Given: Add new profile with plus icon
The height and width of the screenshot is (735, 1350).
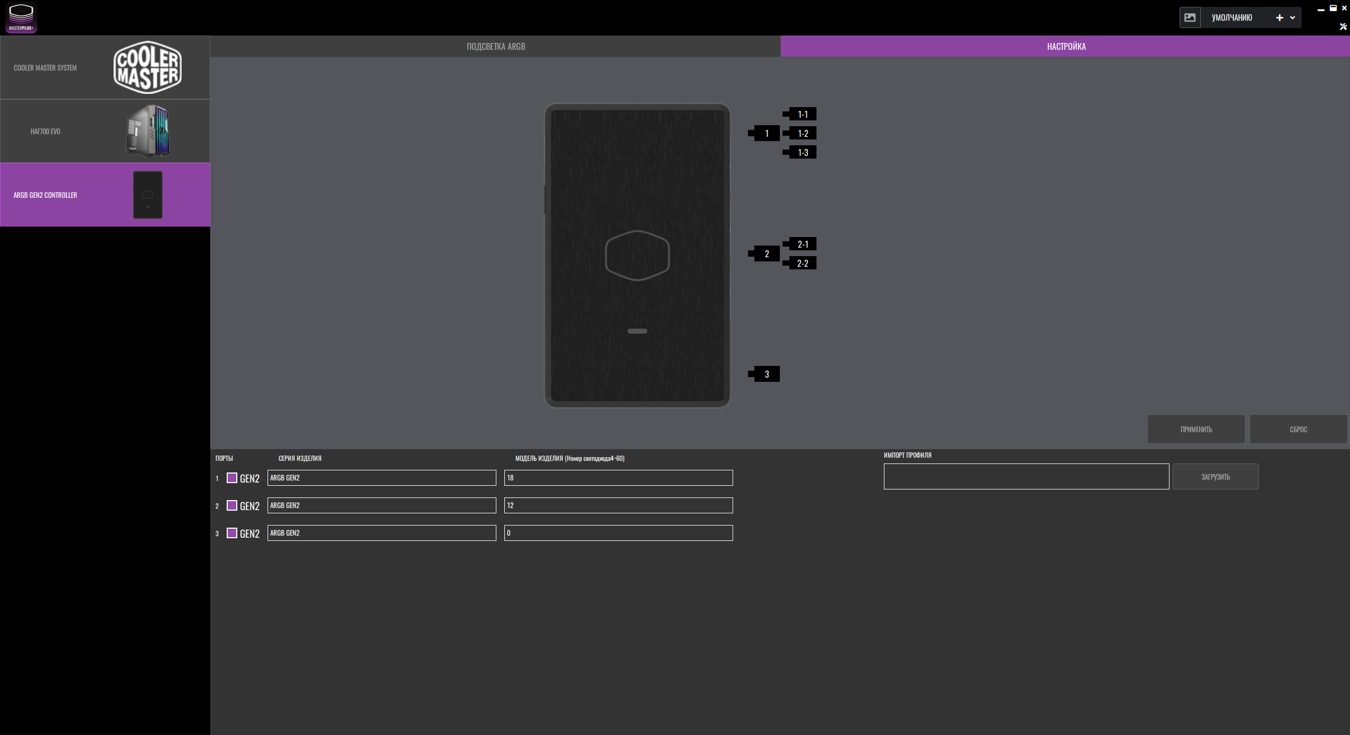Looking at the screenshot, I should pos(1279,17).
